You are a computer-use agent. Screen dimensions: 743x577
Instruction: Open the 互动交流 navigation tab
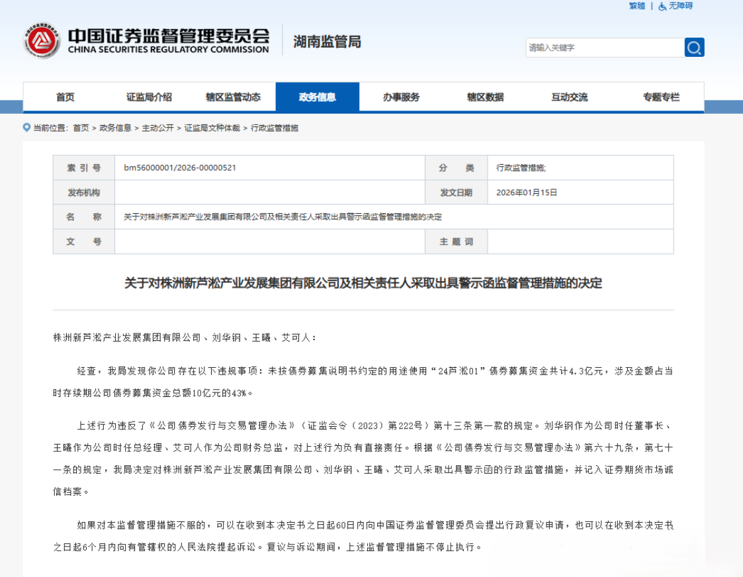click(569, 97)
